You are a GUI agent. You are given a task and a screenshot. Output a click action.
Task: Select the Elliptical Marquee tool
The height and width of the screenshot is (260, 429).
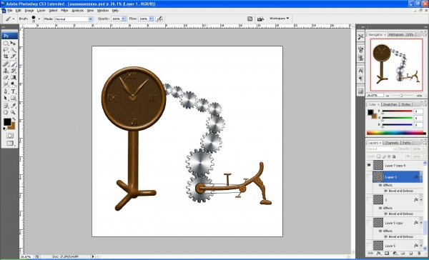(x=6, y=43)
